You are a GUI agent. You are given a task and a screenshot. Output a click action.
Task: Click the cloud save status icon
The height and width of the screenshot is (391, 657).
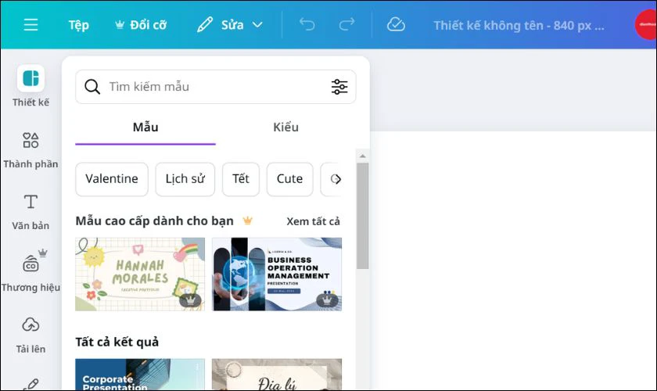396,24
